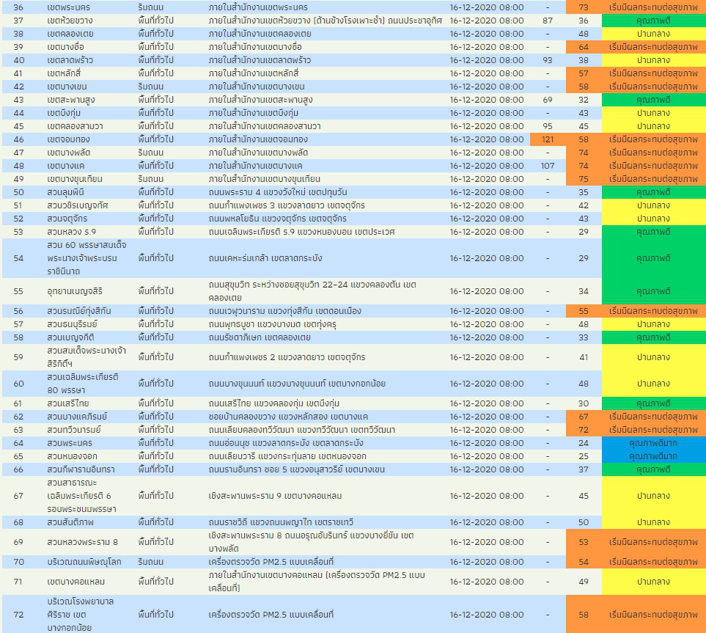Click PM2.5 value 72 for สวนทวีวนารมย์
This screenshot has width=706, height=633.
pos(584,430)
